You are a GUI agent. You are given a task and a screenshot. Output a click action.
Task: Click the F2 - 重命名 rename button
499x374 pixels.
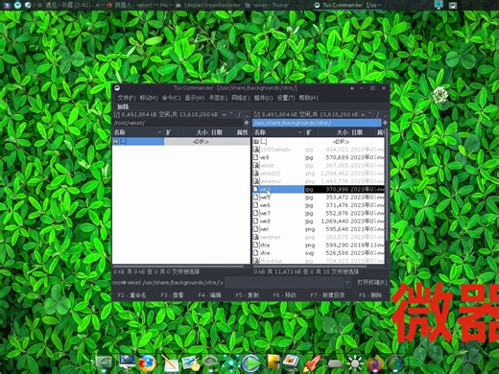click(131, 295)
